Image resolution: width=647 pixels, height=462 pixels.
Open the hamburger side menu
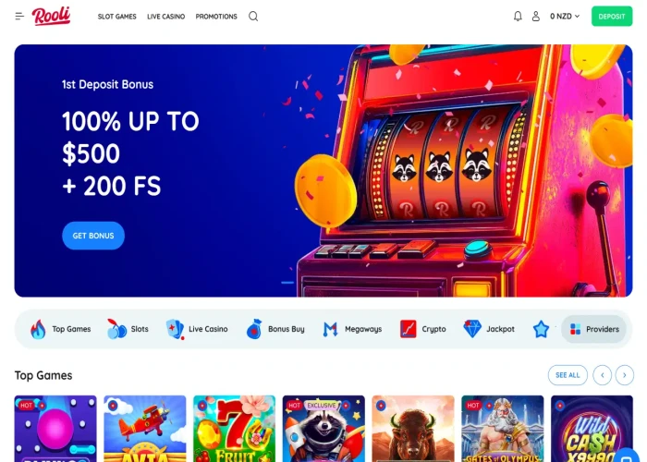point(19,17)
